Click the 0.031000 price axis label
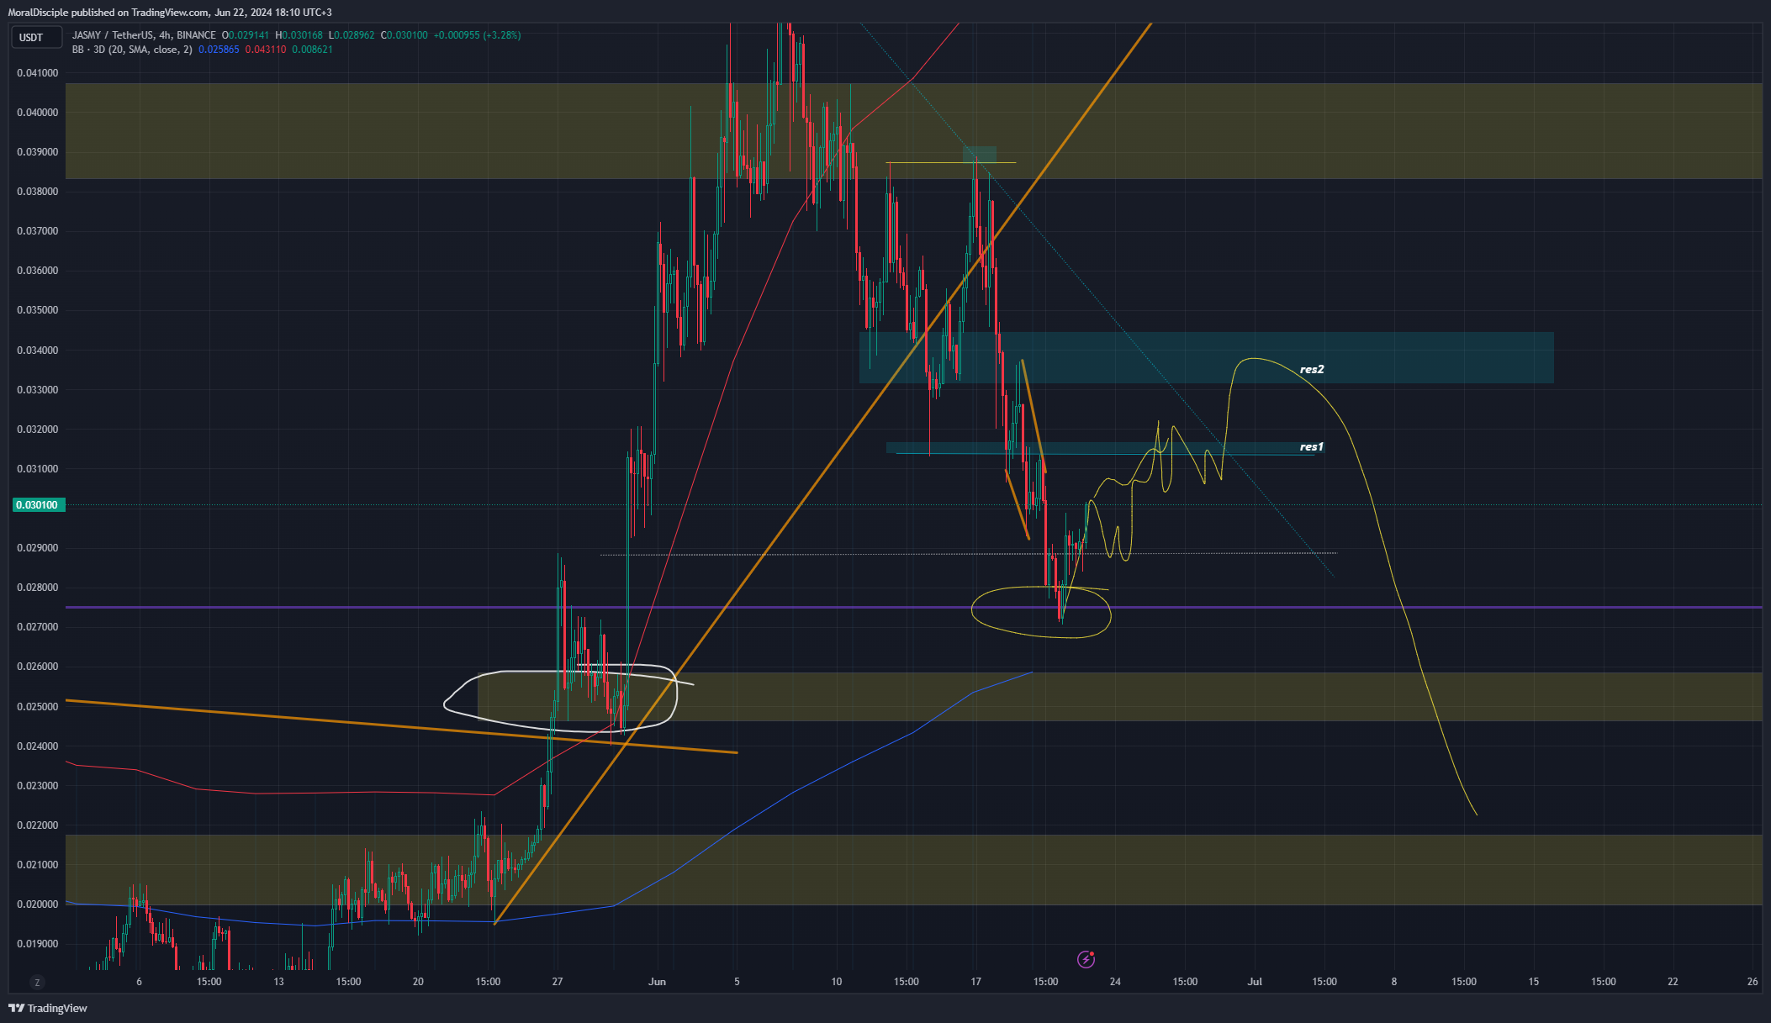The image size is (1771, 1023). [x=38, y=469]
